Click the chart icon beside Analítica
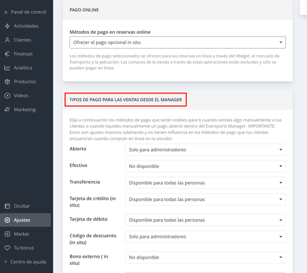The height and width of the screenshot is (273, 307). click(7, 68)
